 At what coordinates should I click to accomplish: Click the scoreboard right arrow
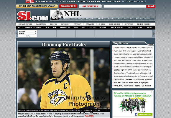pos(154,34)
